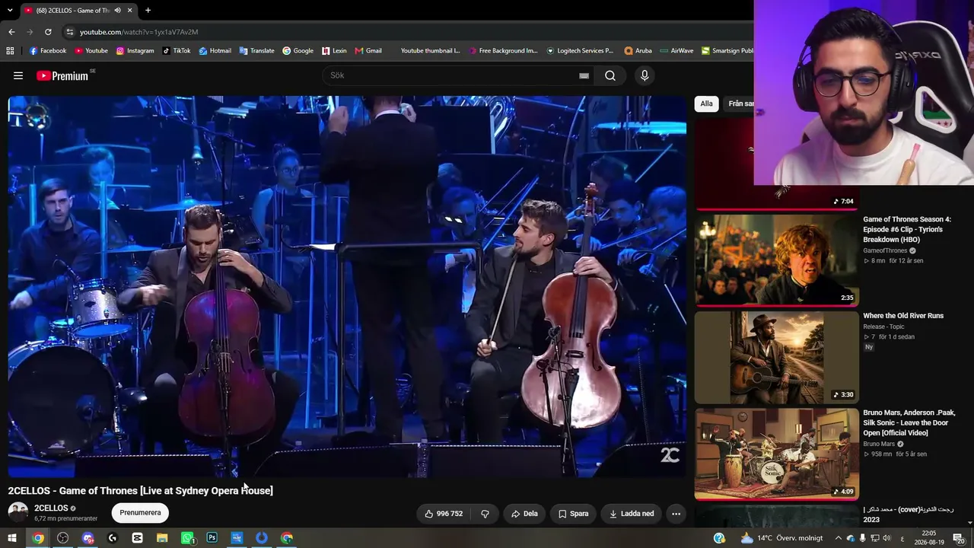Open the Chrome apps grid shortcut
The height and width of the screenshot is (548, 974).
10,51
